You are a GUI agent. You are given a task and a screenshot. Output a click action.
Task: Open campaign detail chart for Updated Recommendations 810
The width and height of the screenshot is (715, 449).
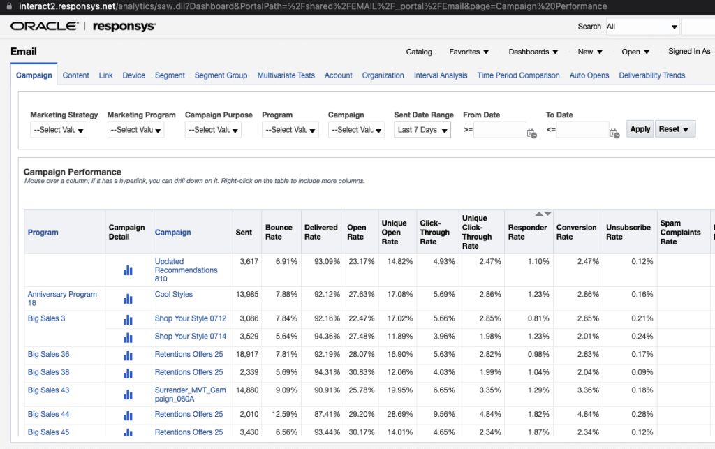(x=128, y=270)
